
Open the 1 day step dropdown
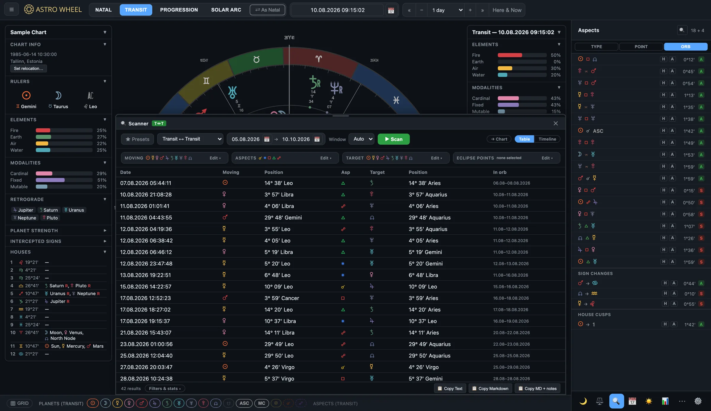446,10
